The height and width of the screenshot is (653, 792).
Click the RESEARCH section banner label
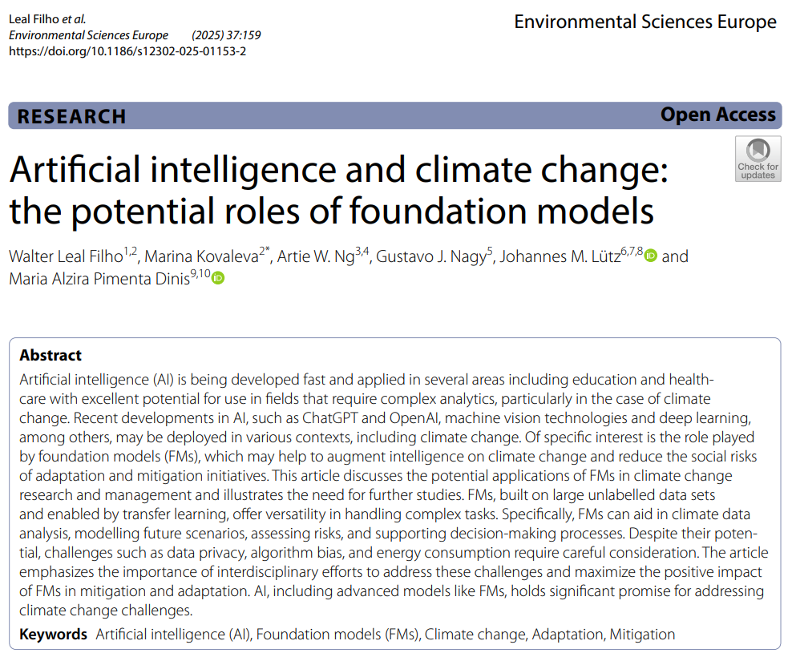[71, 116]
